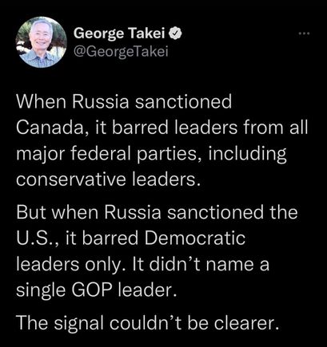Click the word 'including' in the tweet

247,155
